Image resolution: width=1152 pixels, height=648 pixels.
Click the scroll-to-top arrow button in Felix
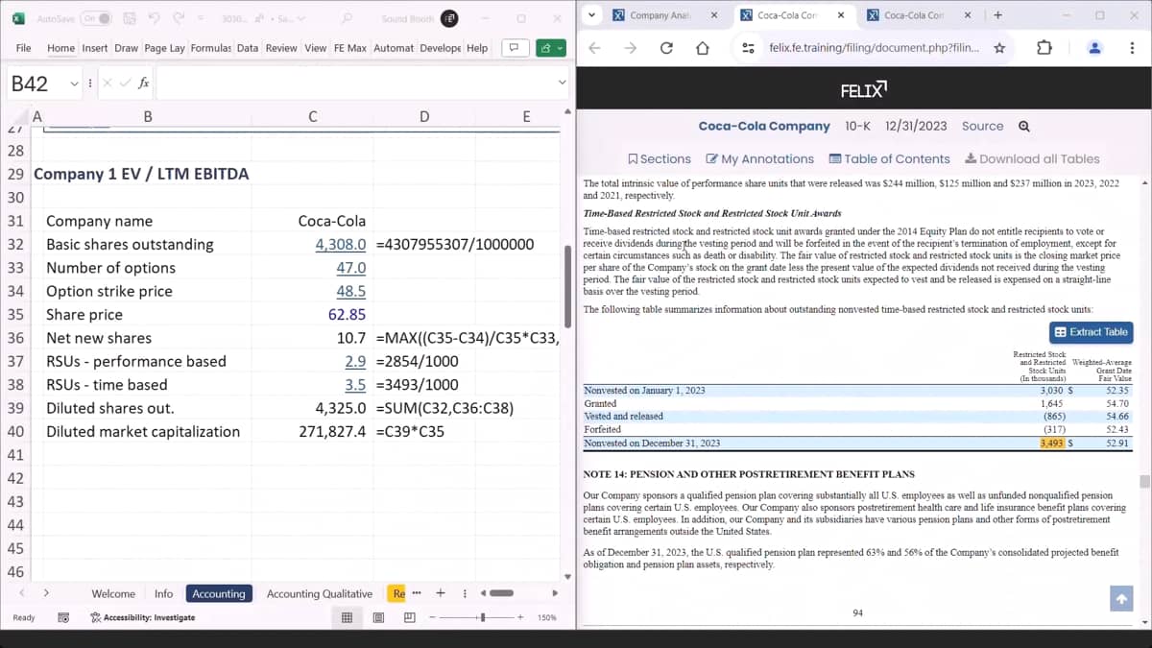tap(1120, 599)
